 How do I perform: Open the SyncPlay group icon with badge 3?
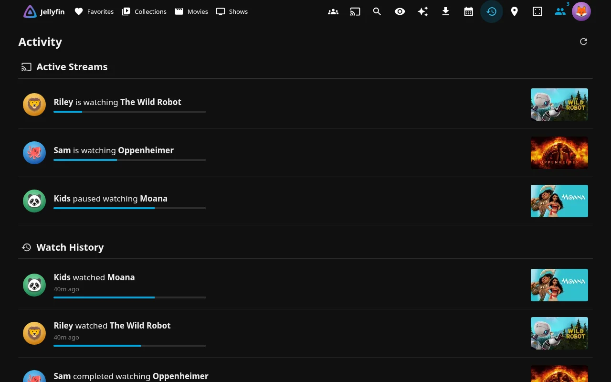click(560, 11)
